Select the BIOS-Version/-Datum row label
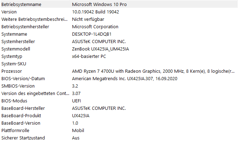 click(x=23, y=79)
